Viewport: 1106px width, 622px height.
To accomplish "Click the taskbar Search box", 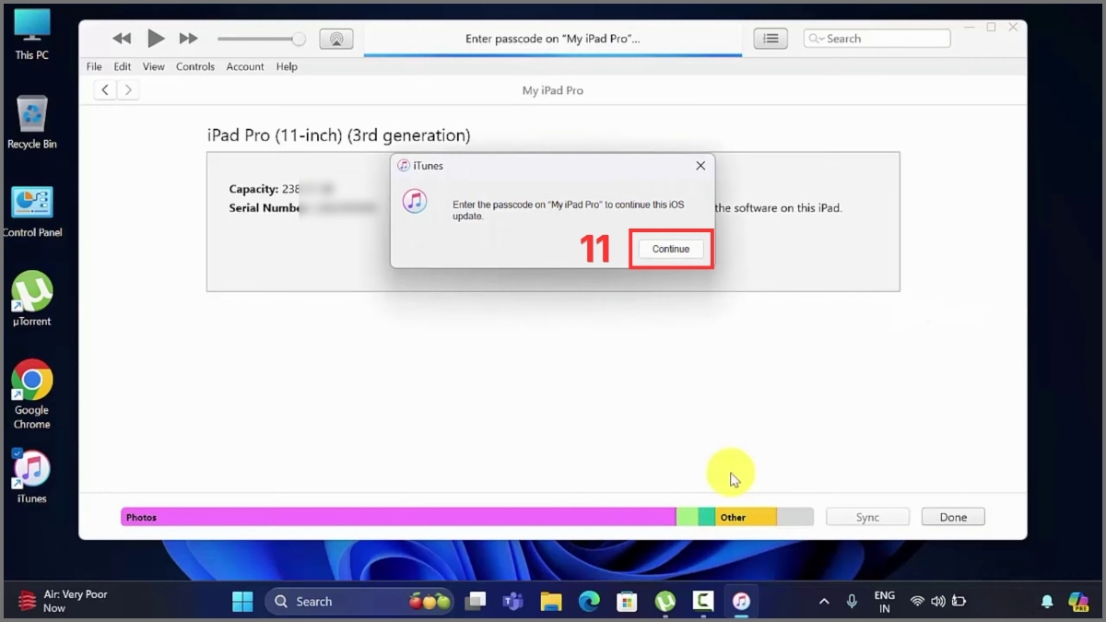I will pos(361,602).
